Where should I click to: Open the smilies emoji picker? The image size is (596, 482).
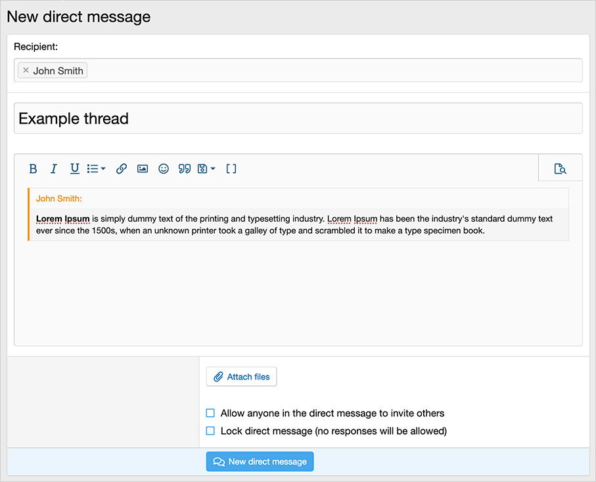click(x=164, y=169)
